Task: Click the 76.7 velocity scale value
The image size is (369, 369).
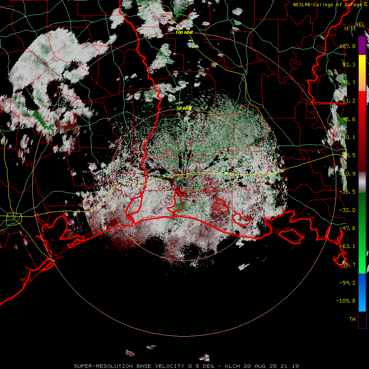Action: point(349,82)
